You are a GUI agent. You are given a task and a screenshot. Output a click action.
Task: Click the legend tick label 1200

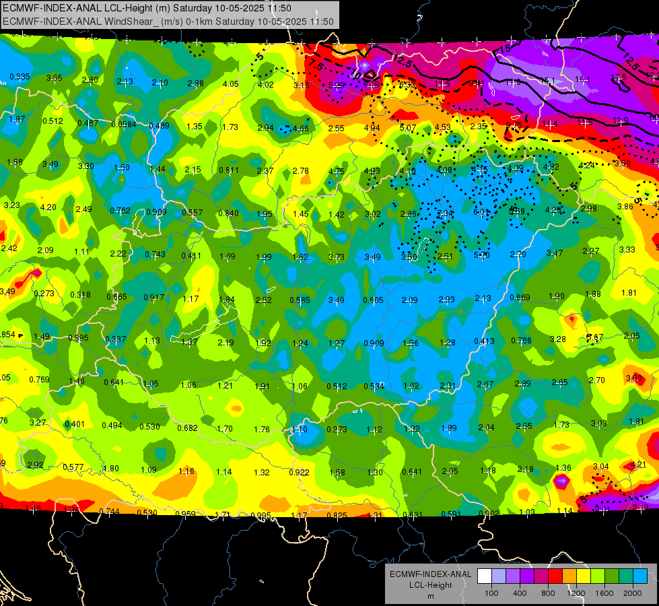576,593
